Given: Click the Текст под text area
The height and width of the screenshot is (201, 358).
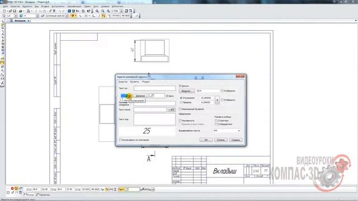Looking at the screenshot, I should pos(154,119).
